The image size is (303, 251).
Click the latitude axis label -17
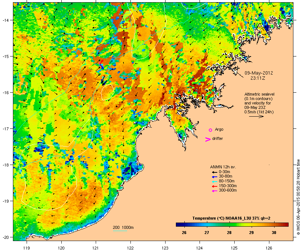click(x=5, y=128)
